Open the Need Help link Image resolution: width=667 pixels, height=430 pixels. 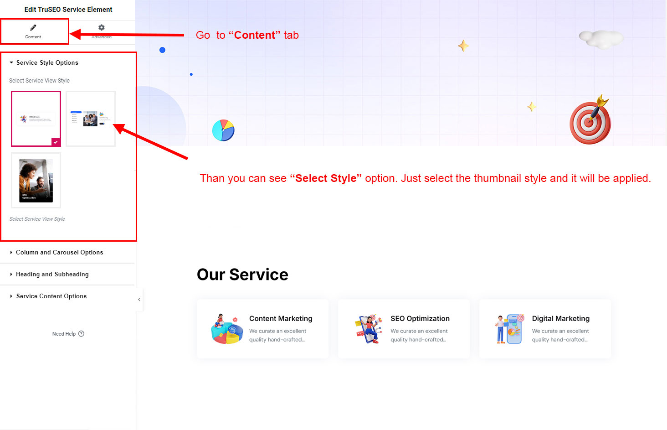click(64, 334)
